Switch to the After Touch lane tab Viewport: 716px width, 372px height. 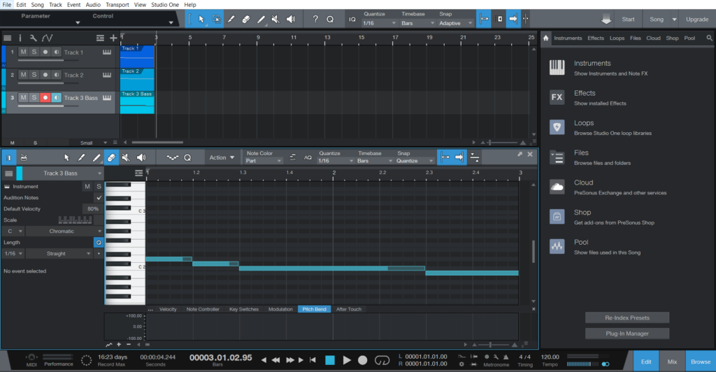click(x=349, y=309)
